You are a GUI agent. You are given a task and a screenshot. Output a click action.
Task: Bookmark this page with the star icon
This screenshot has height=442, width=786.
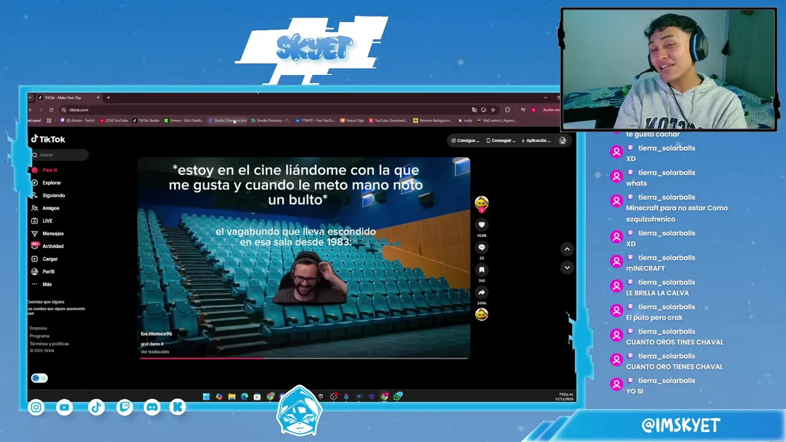coord(493,110)
